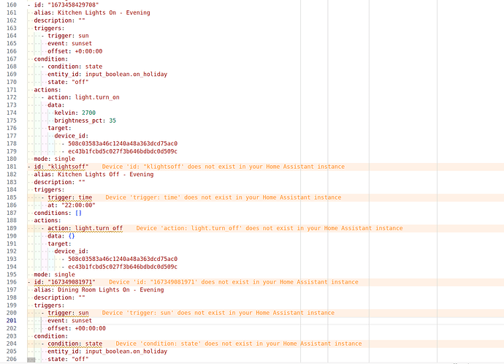This screenshot has height=364, width=504.
Task: Click the alias 'Kitchen Lights On - Evening'
Action: [104, 12]
